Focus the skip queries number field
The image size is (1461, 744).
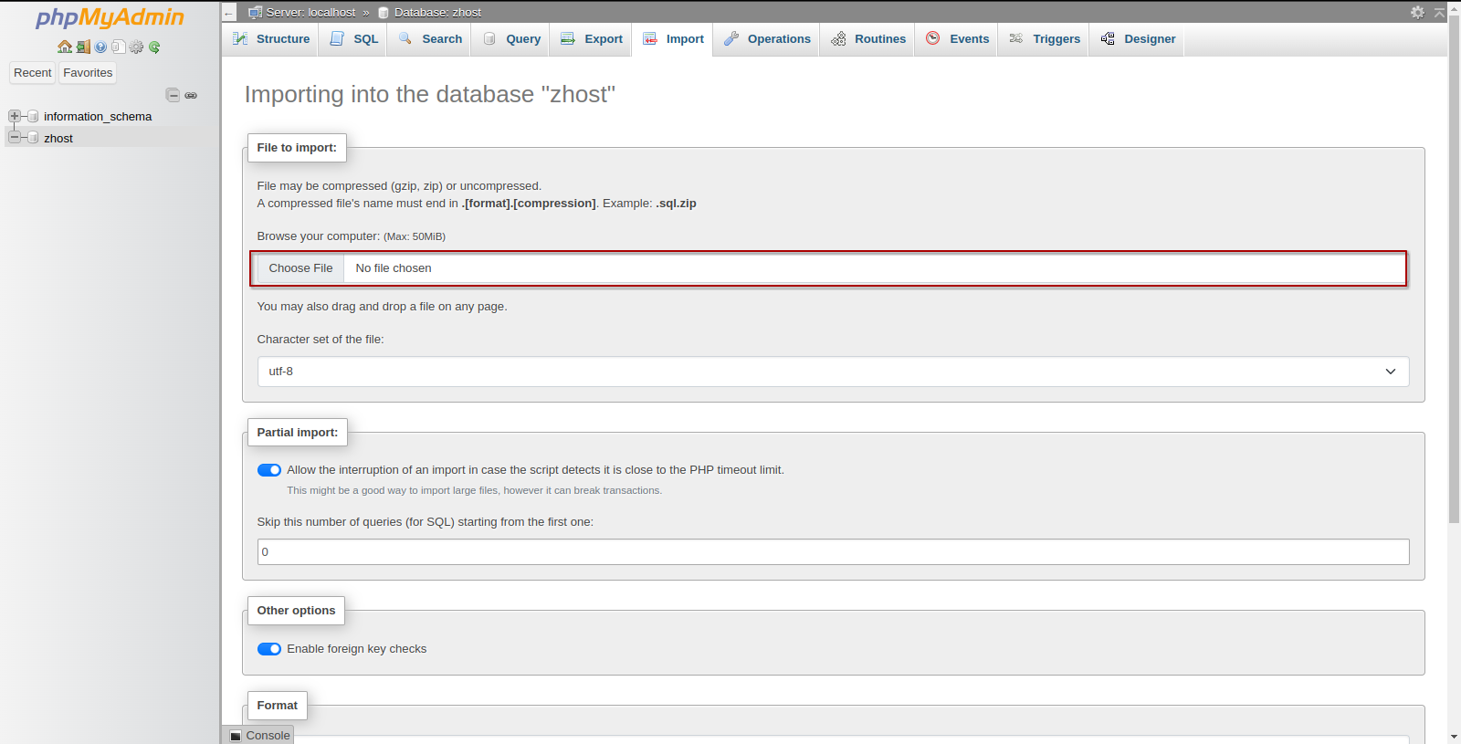pyautogui.click(x=833, y=551)
